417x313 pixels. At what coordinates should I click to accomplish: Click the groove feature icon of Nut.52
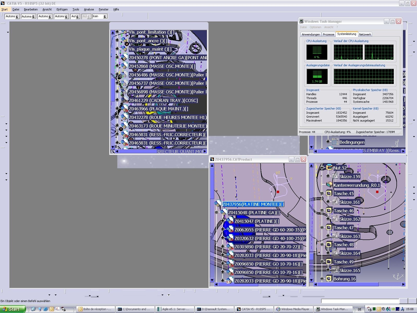[x=329, y=167]
